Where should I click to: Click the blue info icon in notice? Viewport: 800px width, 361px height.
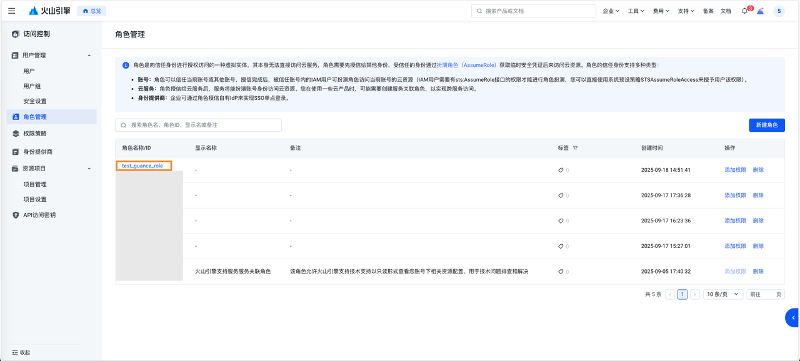pos(126,65)
